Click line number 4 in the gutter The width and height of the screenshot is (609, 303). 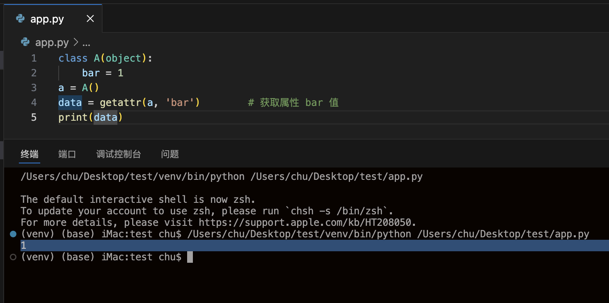coord(34,102)
